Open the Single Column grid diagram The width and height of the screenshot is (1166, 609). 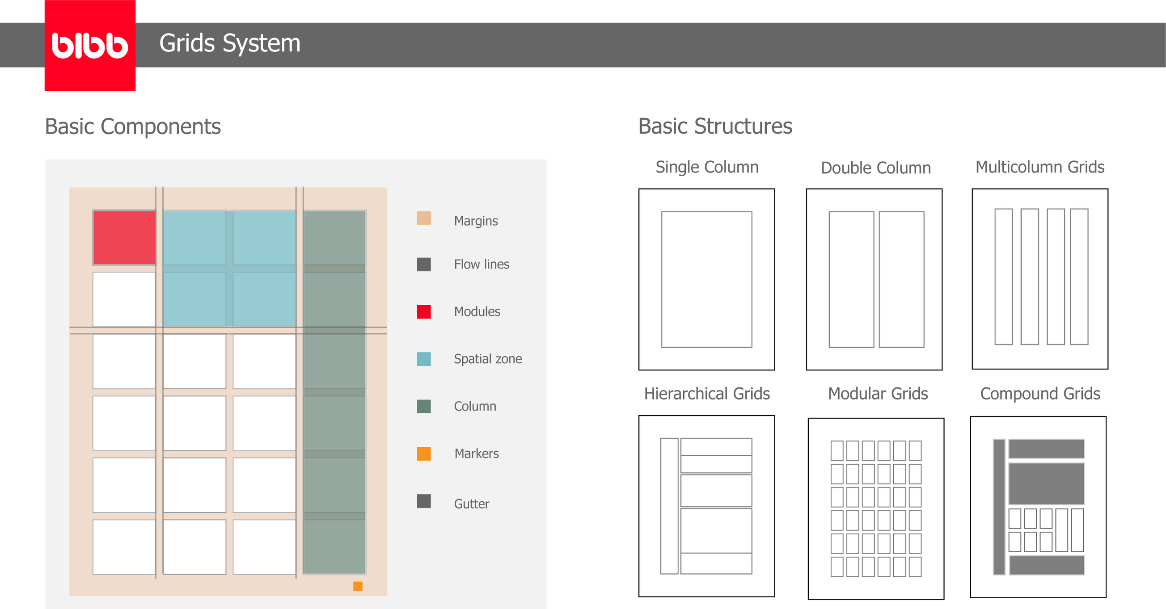click(706, 279)
